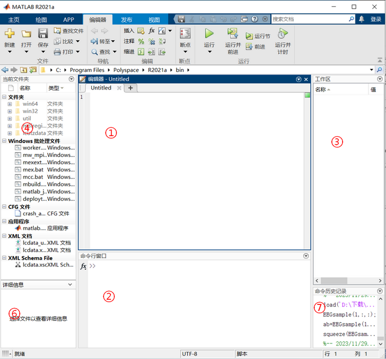Click the command window fx icon
The width and height of the screenshot is (386, 359).
coord(84,266)
